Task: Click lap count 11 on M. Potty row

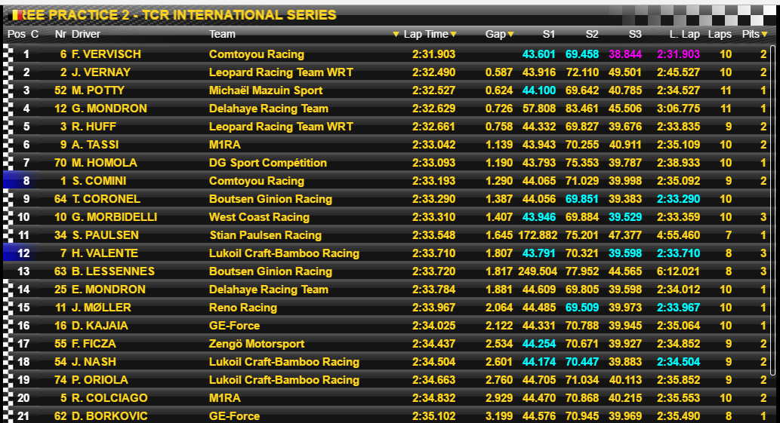Action: [x=726, y=90]
